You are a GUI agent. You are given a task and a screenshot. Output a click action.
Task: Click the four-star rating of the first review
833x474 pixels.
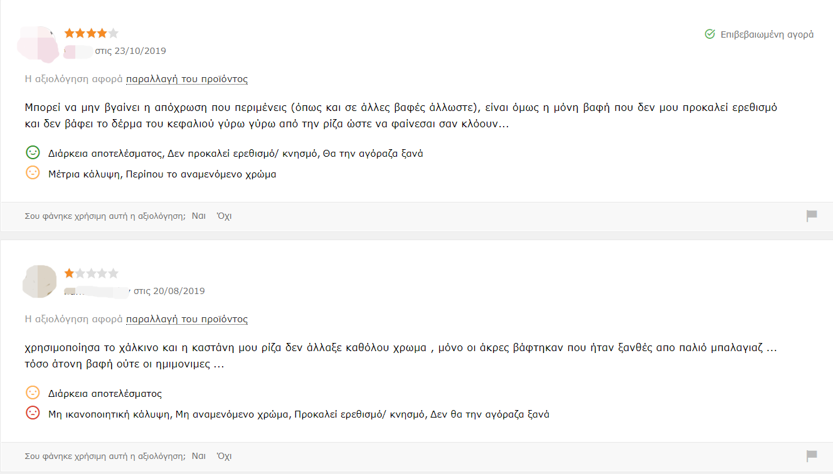pos(91,33)
